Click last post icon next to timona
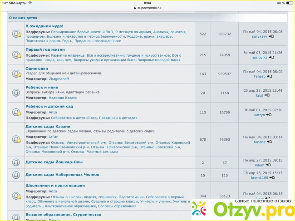 click(x=270, y=142)
